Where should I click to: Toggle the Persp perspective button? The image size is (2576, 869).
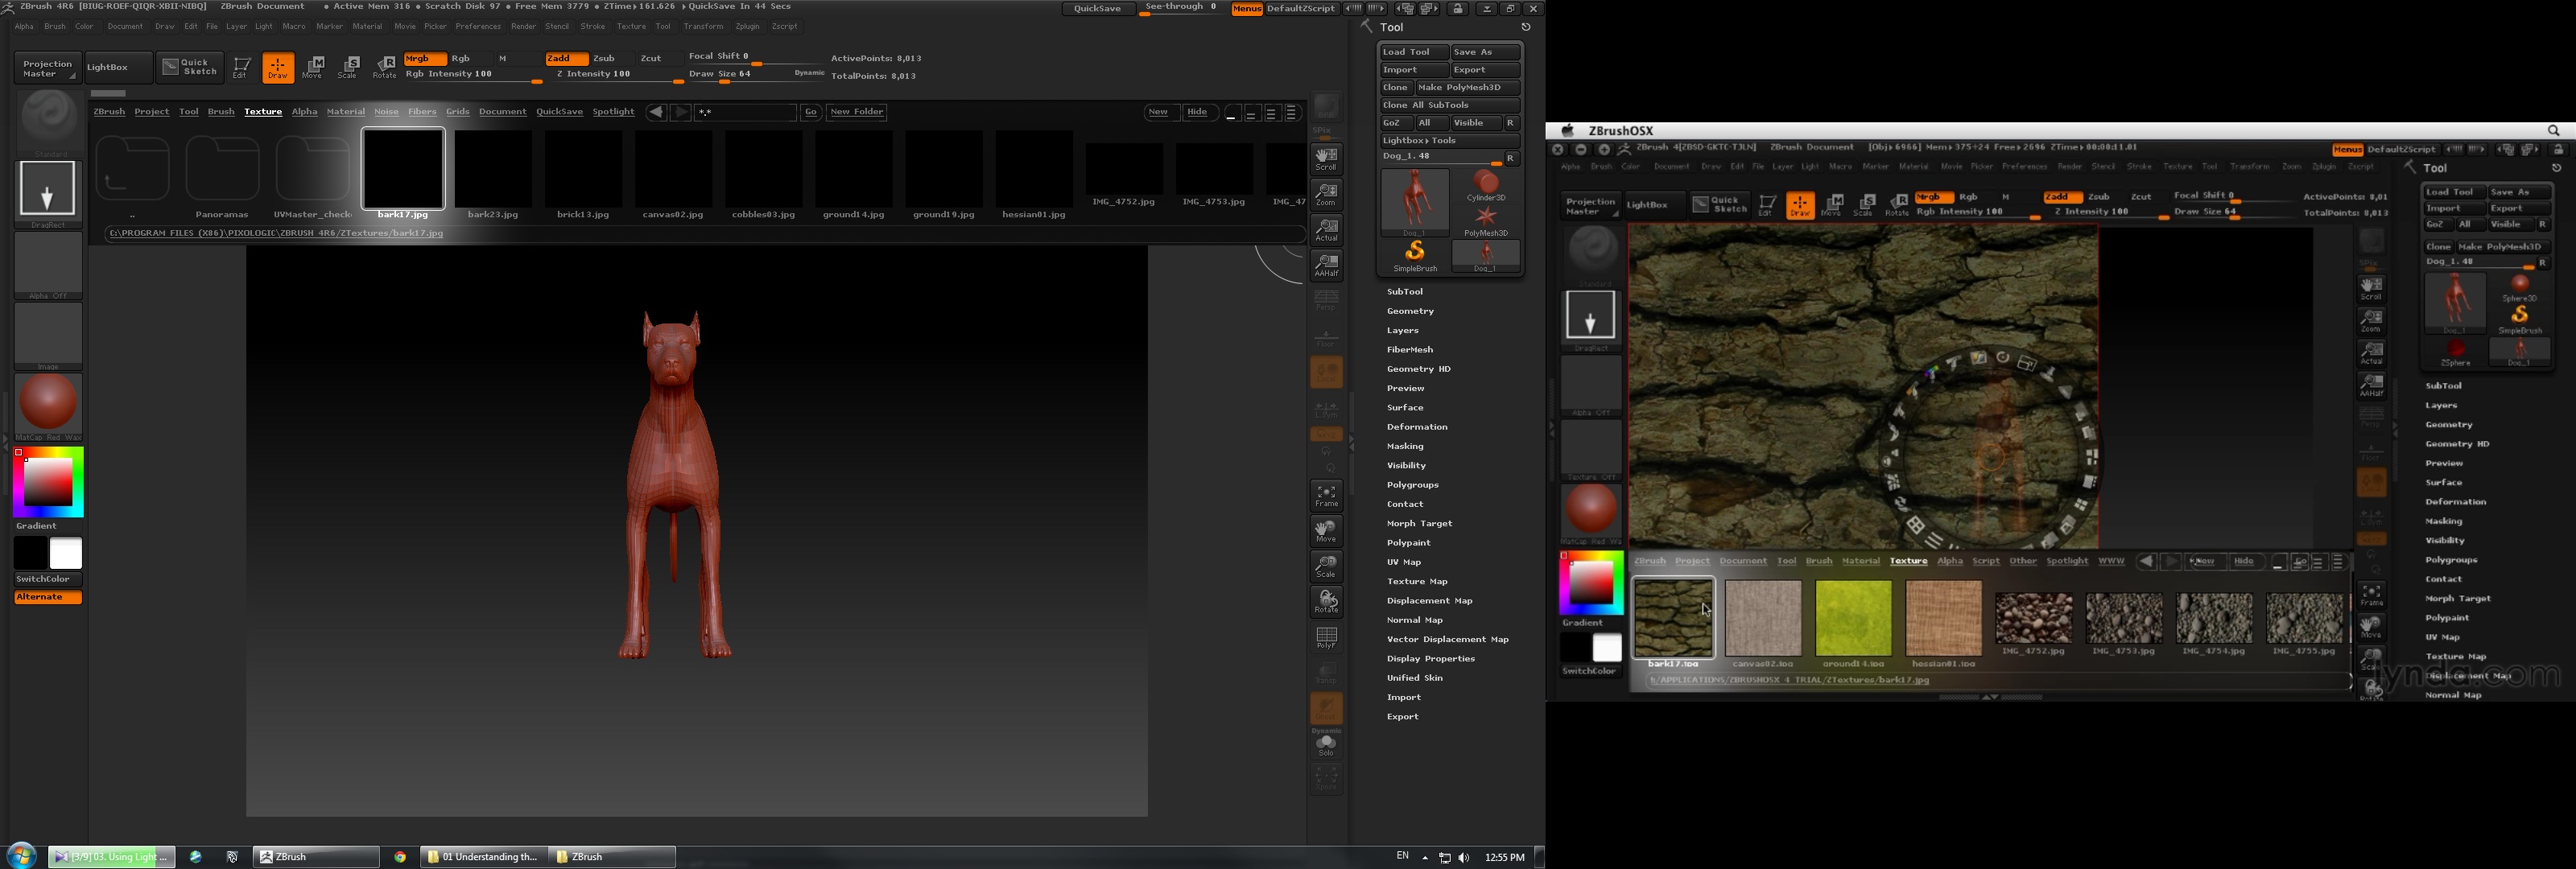pos(1326,300)
